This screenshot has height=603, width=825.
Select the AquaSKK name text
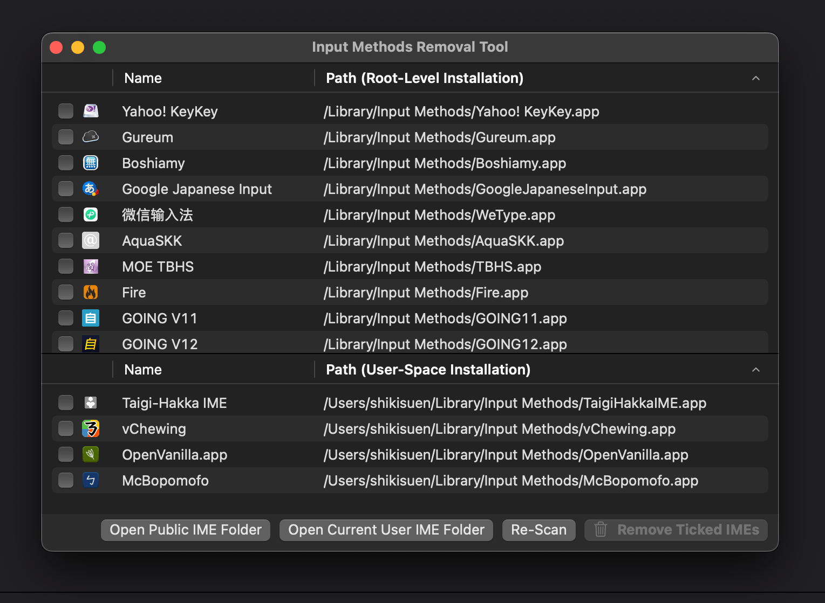152,241
